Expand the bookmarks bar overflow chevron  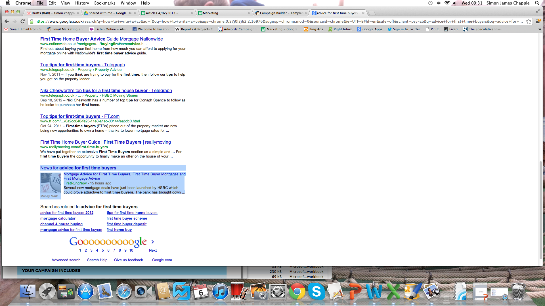click(539, 29)
